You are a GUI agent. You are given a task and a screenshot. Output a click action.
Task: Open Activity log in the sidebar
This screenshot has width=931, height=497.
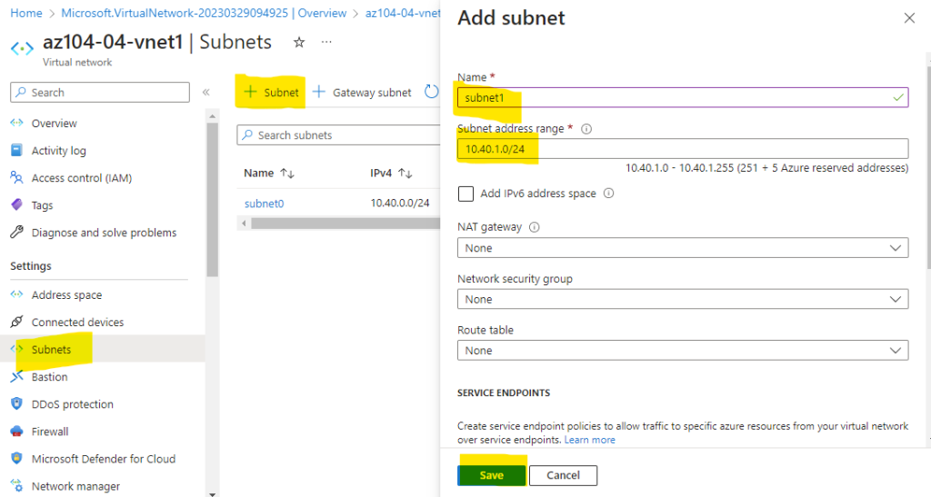click(58, 151)
